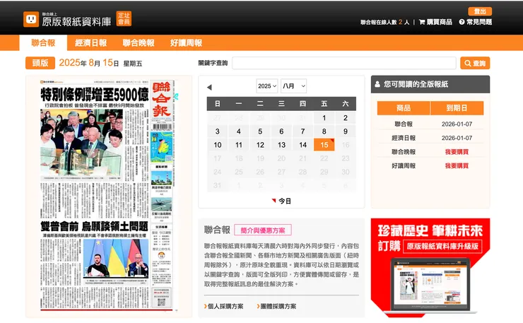
Task: Click the orange site logo icon
Action: tap(31, 19)
